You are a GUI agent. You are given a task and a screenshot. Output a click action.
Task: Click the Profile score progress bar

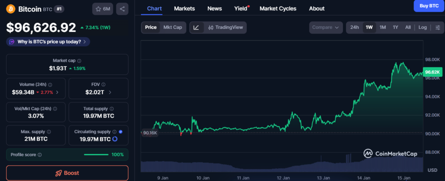pyautogui.click(x=96, y=154)
